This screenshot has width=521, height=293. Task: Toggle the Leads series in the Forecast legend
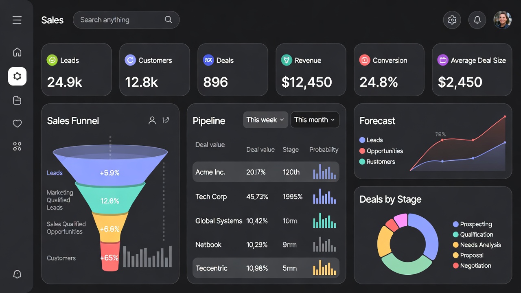point(371,140)
